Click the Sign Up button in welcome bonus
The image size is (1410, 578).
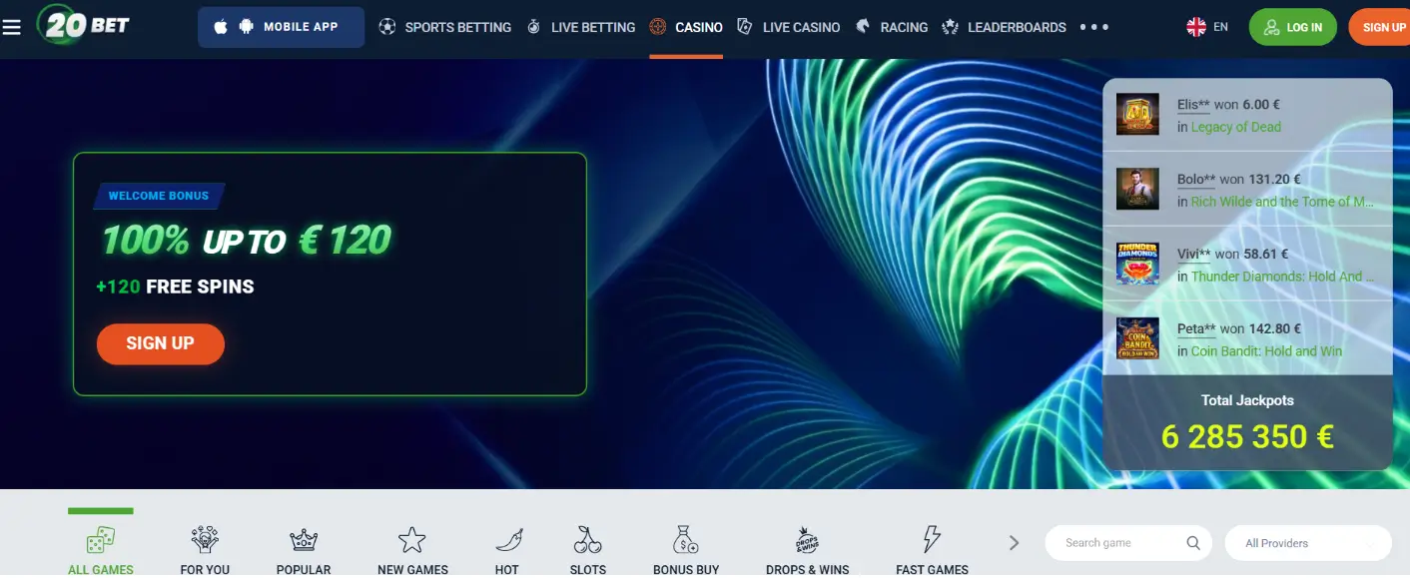pos(161,343)
